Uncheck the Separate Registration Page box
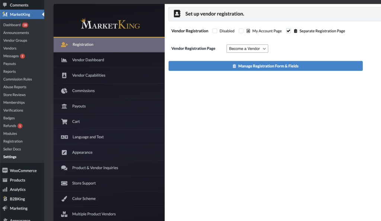The image size is (381, 221). (x=288, y=31)
